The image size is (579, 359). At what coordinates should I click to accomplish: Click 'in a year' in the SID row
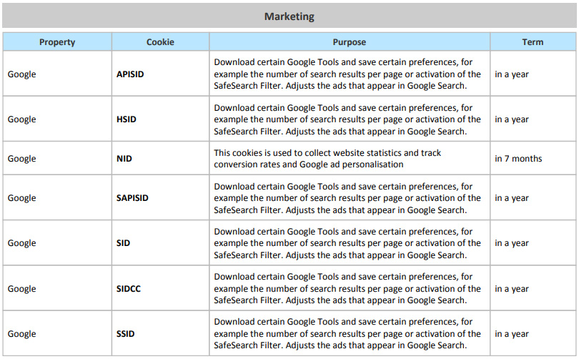512,243
